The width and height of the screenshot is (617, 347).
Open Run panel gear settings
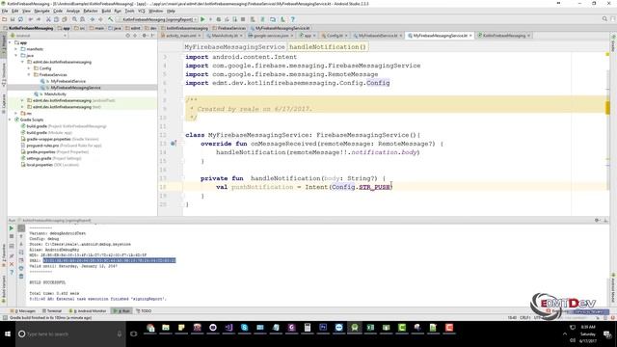coord(598,221)
